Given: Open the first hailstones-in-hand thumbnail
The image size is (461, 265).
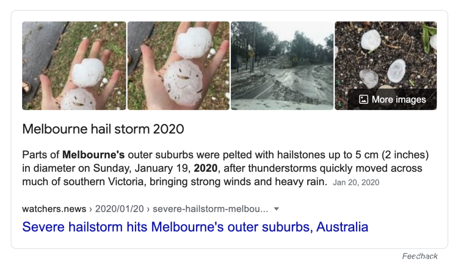Looking at the screenshot, I should click(74, 66).
